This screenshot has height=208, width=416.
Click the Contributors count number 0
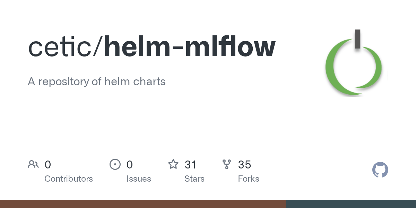(x=48, y=165)
